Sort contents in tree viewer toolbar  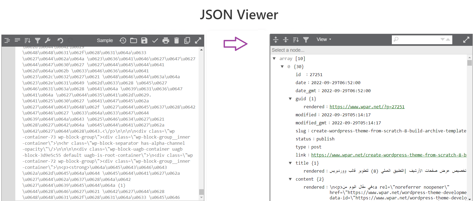point(296,40)
